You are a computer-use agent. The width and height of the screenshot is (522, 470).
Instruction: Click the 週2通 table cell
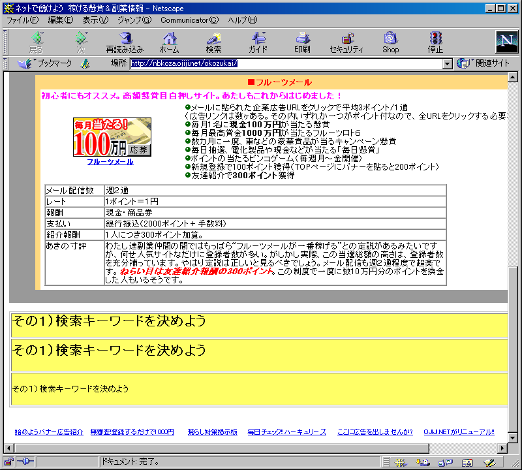click(x=275, y=191)
